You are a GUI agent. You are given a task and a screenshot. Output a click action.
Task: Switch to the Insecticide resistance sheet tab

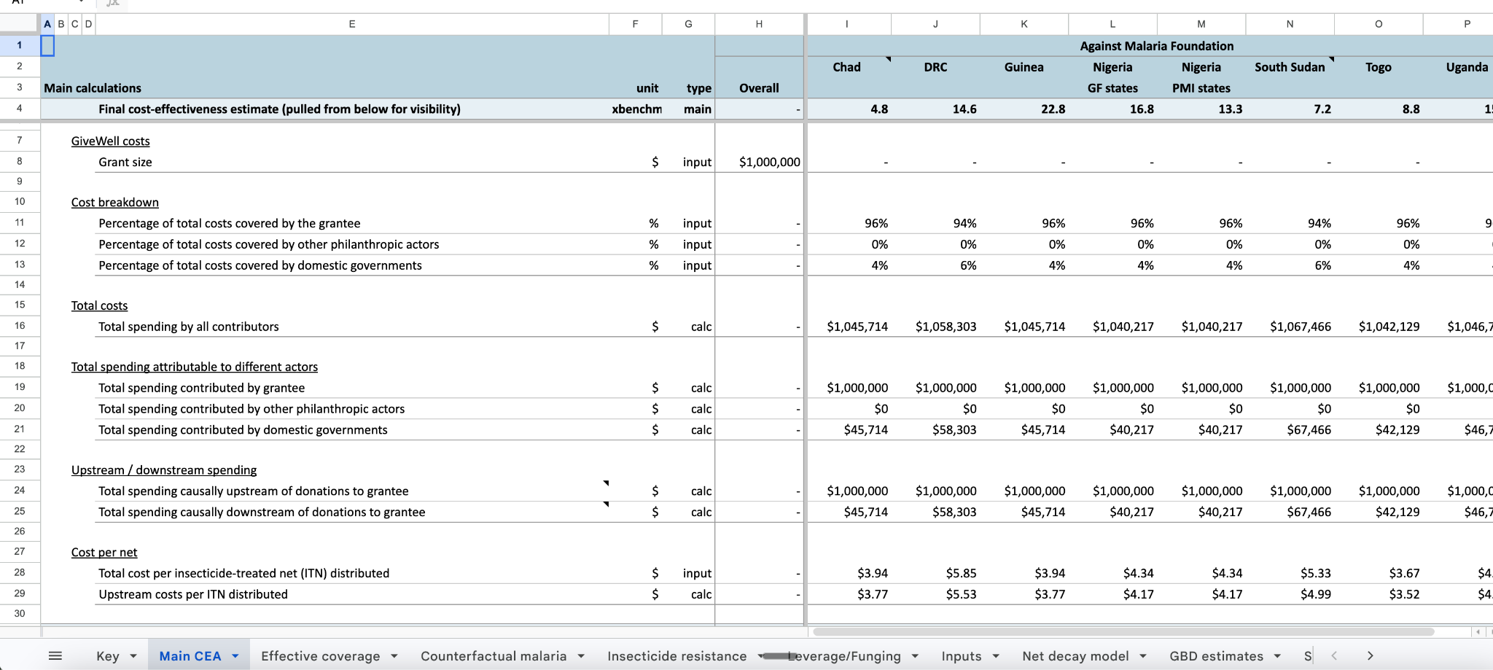click(x=677, y=656)
